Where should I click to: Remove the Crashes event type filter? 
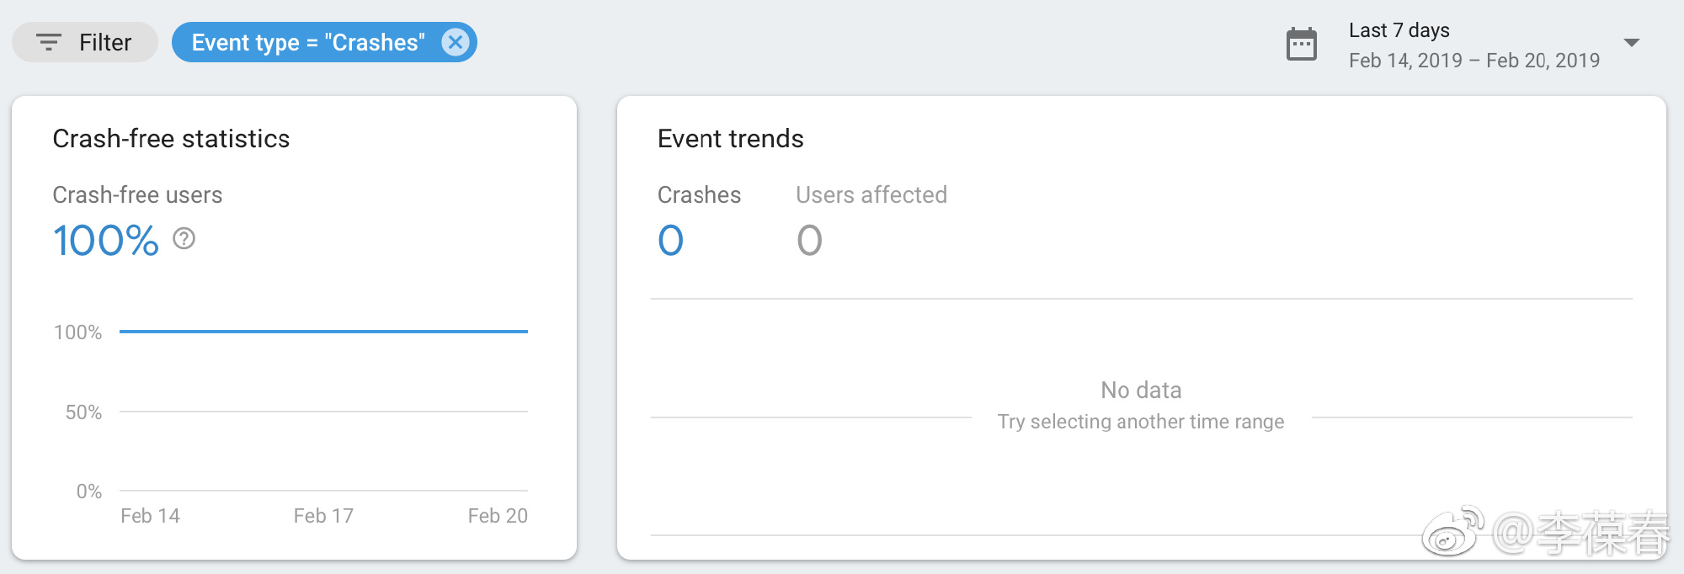pyautogui.click(x=455, y=42)
